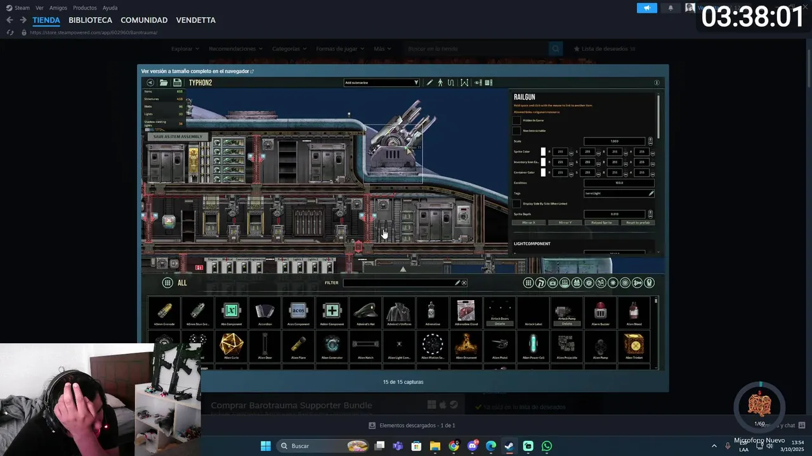Click the Inventory Icon color swatch
812x456 pixels.
(543, 162)
